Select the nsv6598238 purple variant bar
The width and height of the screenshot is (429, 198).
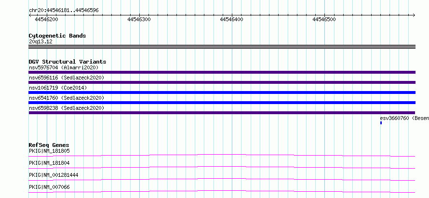(x=222, y=113)
